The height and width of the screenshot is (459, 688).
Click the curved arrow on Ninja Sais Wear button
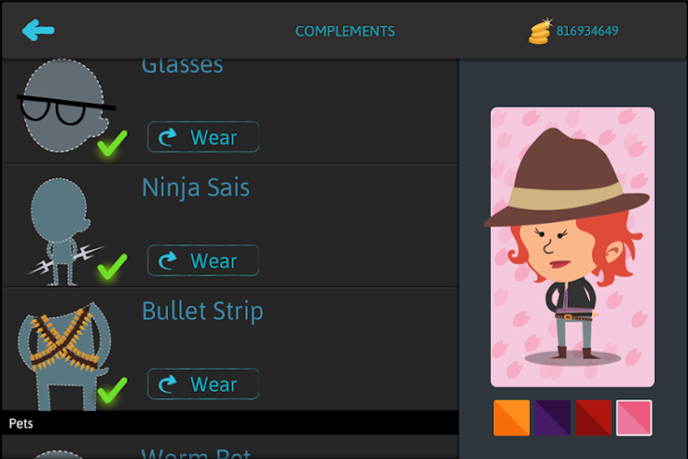coord(168,262)
